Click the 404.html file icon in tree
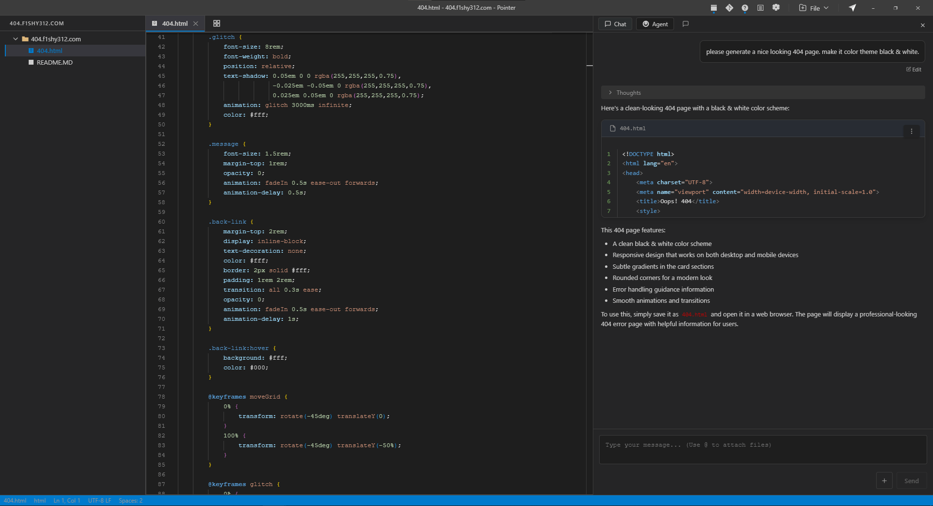 31,51
